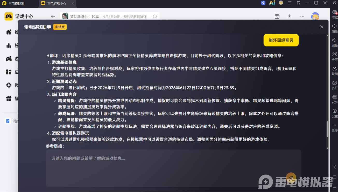Open the diamond-shaped icon in left nav
338x192 pixels.
9,85
